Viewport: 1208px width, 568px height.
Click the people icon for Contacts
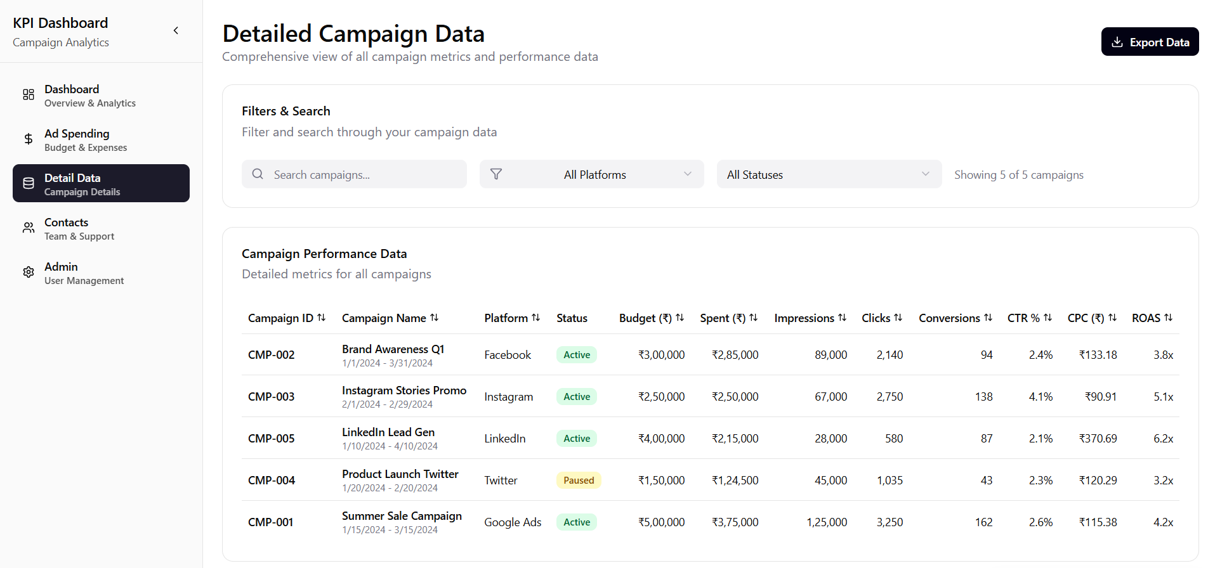[29, 228]
